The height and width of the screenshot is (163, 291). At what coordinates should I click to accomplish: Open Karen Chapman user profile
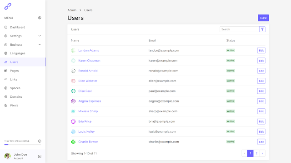click(89, 60)
